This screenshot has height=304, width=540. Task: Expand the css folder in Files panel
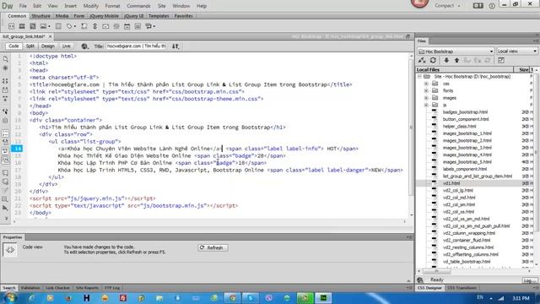(426, 84)
